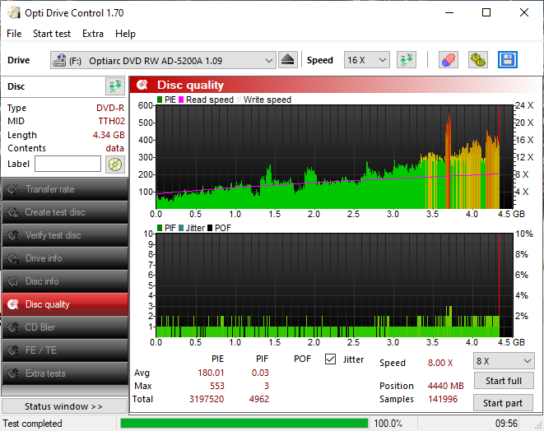Viewport: 544px width, 431px height.
Task: Open the File menu
Action: click(14, 34)
